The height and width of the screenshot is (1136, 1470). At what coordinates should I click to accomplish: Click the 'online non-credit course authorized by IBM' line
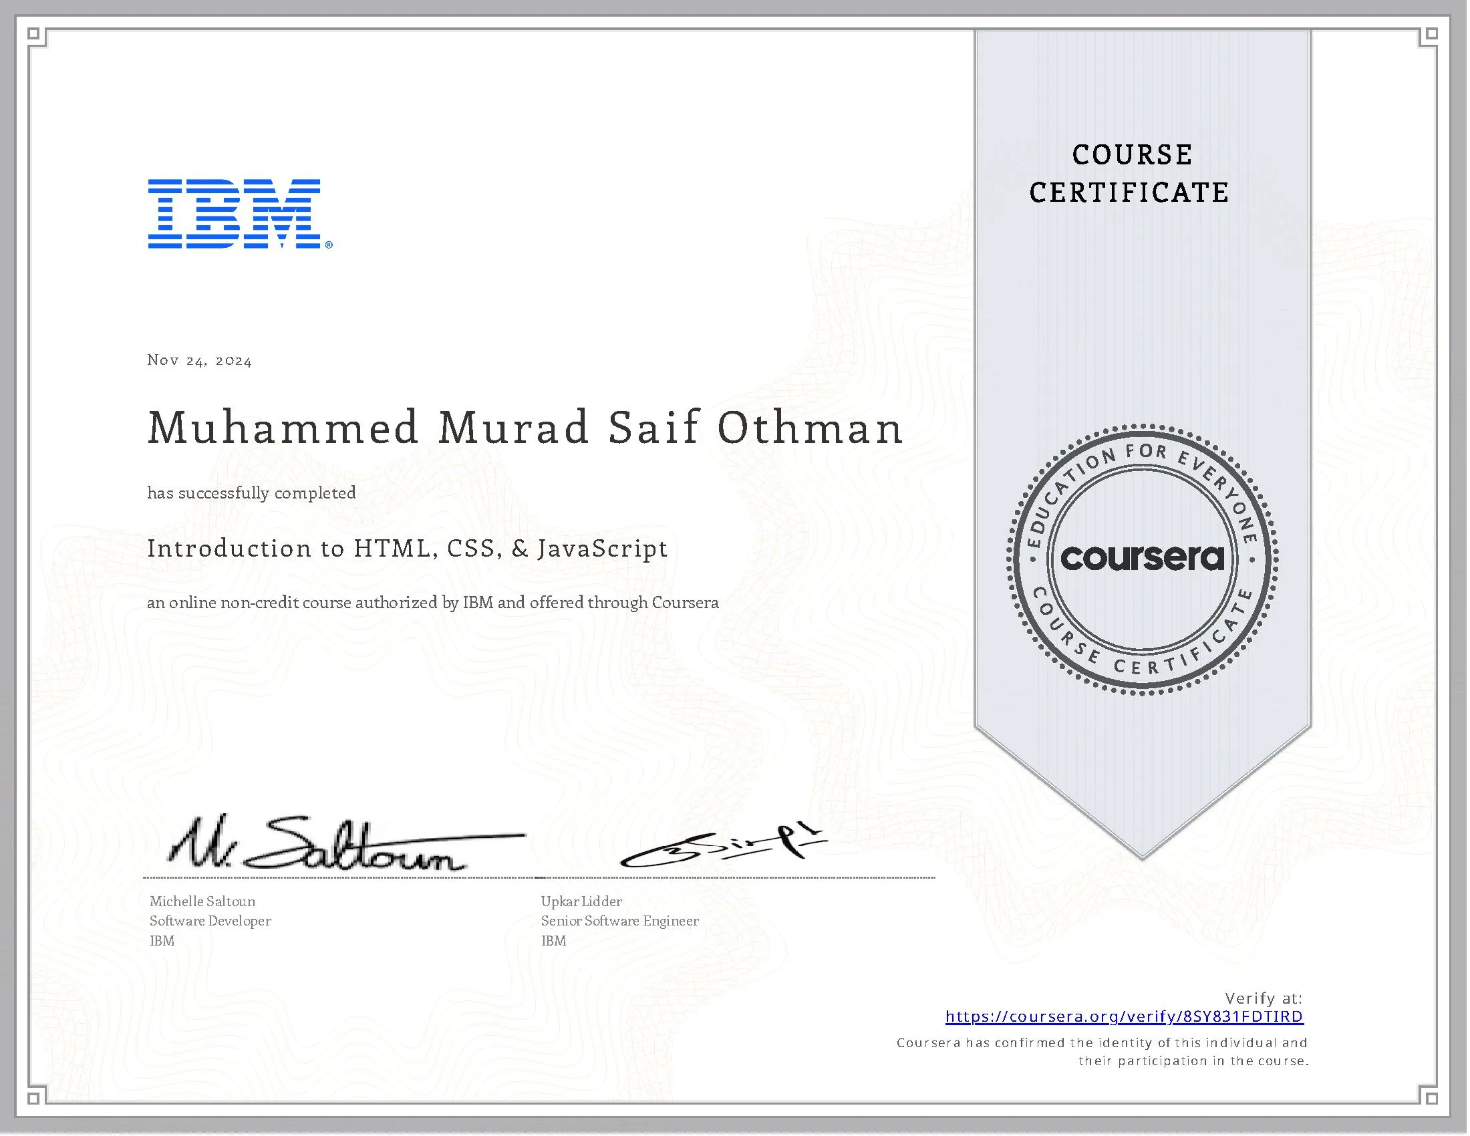[433, 603]
